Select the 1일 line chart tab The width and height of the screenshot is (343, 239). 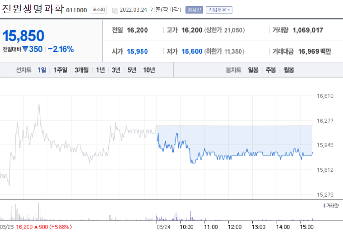coord(42,70)
